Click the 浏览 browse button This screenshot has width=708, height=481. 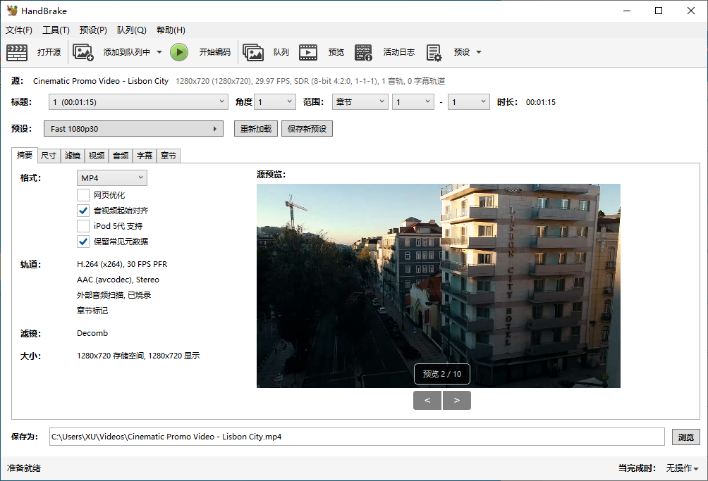coord(685,437)
